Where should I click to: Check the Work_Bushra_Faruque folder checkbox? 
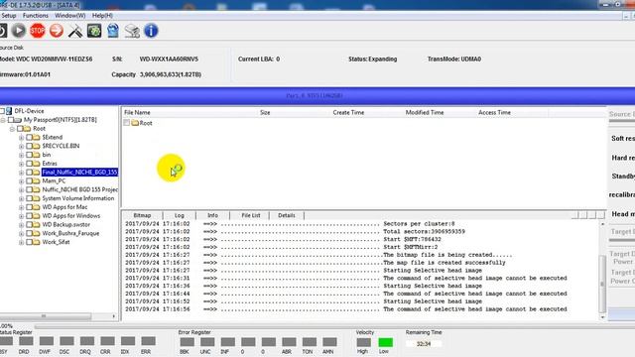tap(29, 234)
